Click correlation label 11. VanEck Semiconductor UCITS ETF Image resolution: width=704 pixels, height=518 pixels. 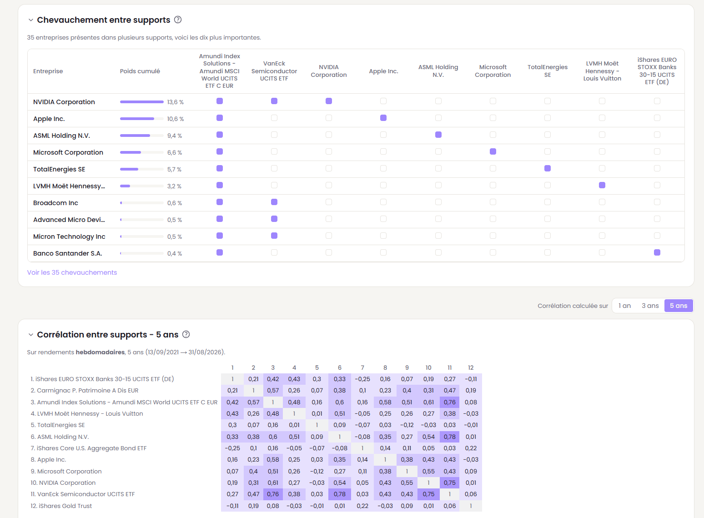tap(83, 494)
